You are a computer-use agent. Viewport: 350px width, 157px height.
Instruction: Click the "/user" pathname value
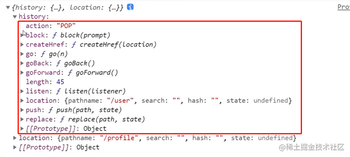pos(121,101)
